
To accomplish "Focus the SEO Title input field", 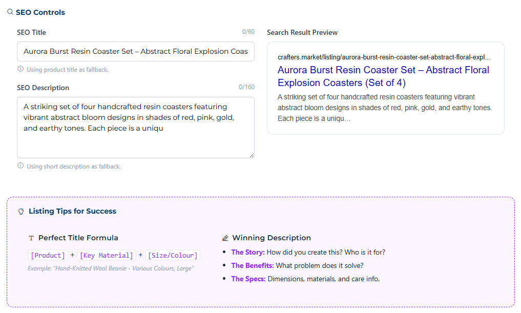I will pyautogui.click(x=136, y=51).
